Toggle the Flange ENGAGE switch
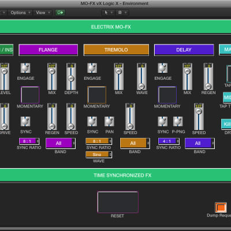The height and width of the screenshot is (231, 231). click(x=25, y=68)
